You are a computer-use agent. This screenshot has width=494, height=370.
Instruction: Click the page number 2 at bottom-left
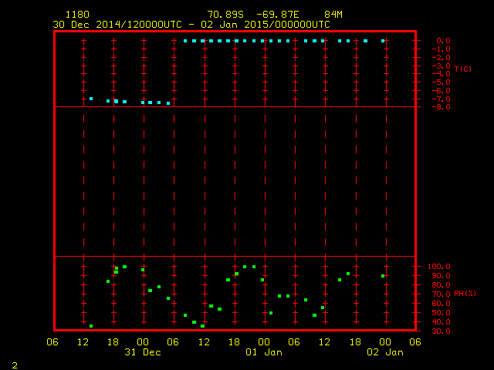pyautogui.click(x=15, y=365)
